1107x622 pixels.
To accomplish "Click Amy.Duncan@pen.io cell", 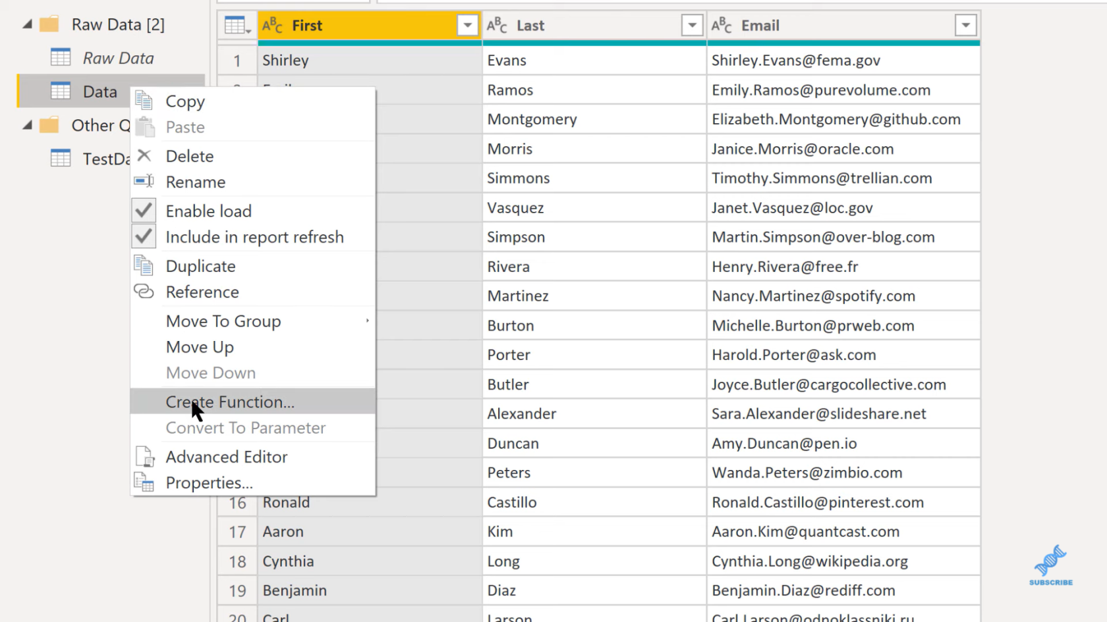I will (x=843, y=444).
